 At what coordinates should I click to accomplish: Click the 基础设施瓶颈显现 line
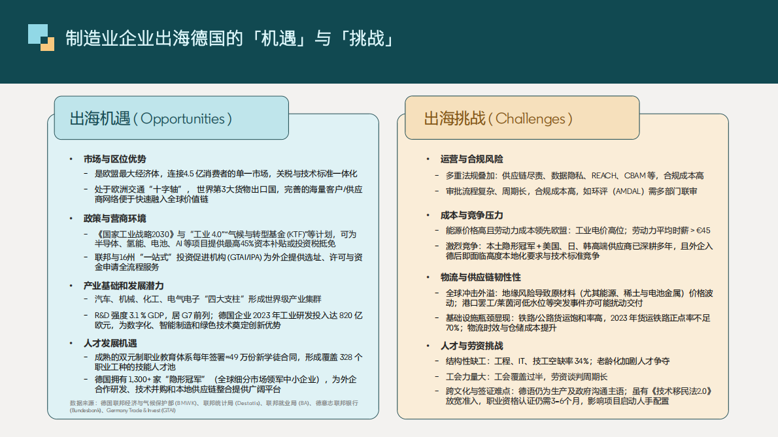pyautogui.click(x=578, y=323)
